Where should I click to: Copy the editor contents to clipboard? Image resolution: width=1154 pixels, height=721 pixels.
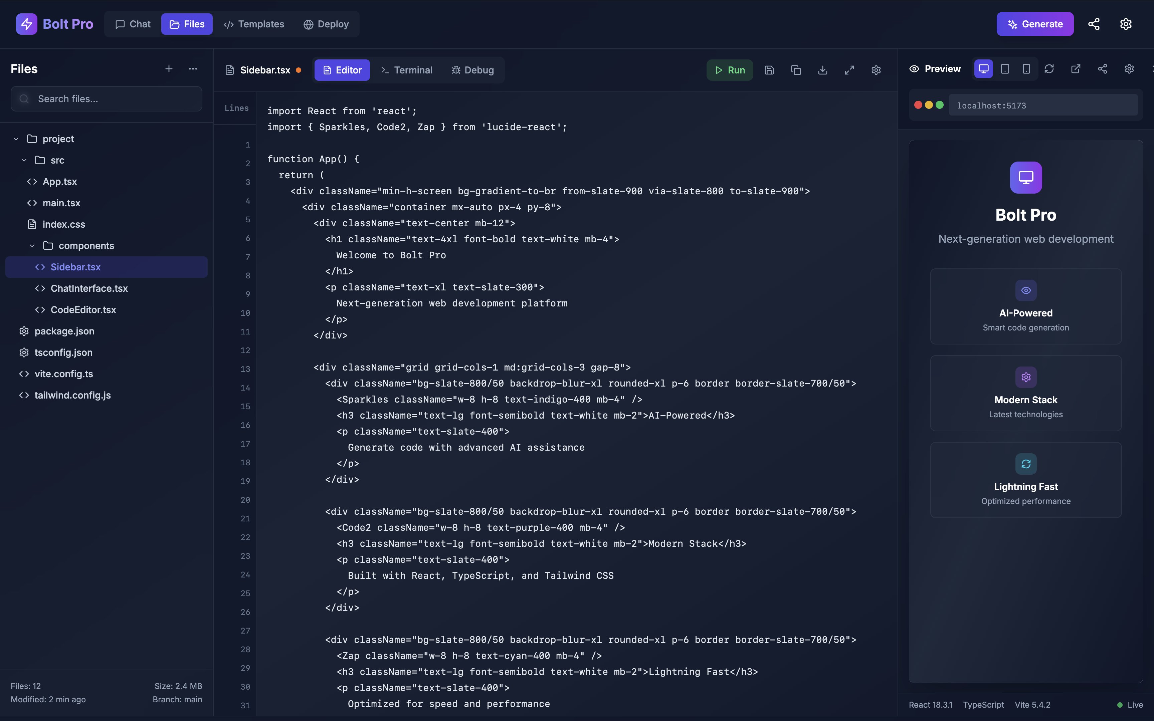point(796,70)
